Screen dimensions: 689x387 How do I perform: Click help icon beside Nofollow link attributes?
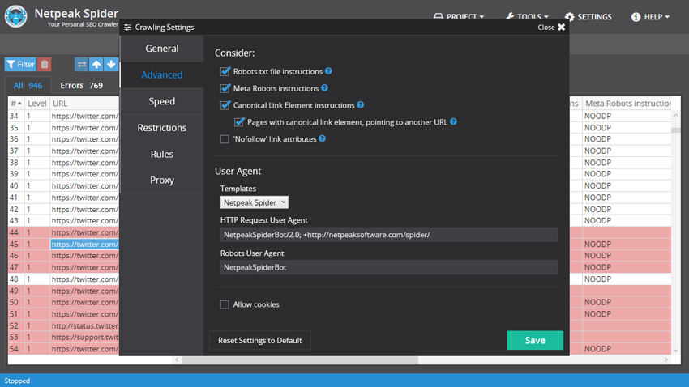click(x=322, y=138)
